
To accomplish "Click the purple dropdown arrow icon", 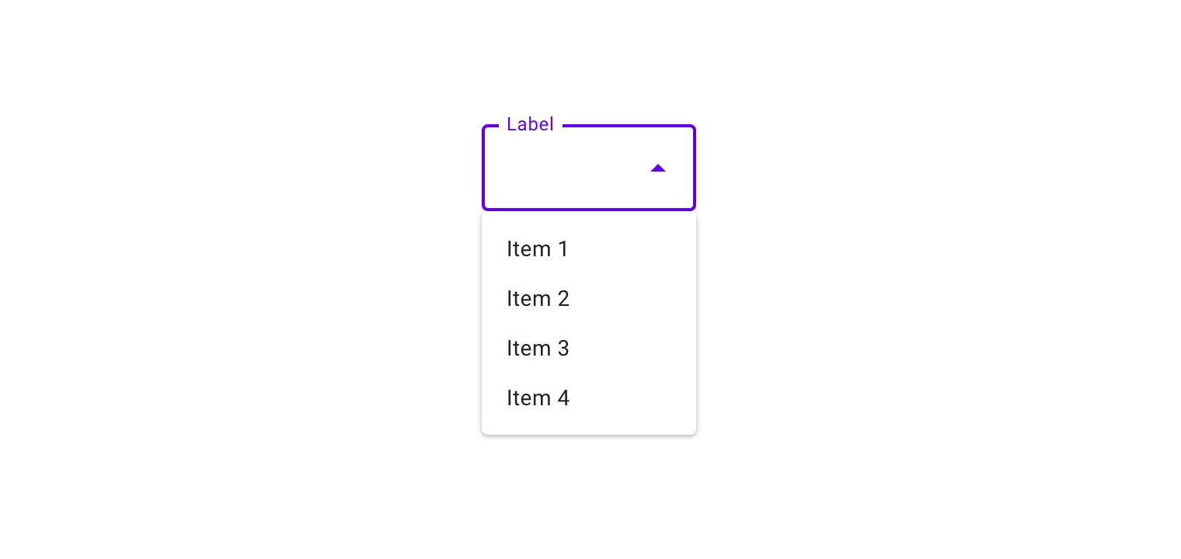I will pos(658,168).
